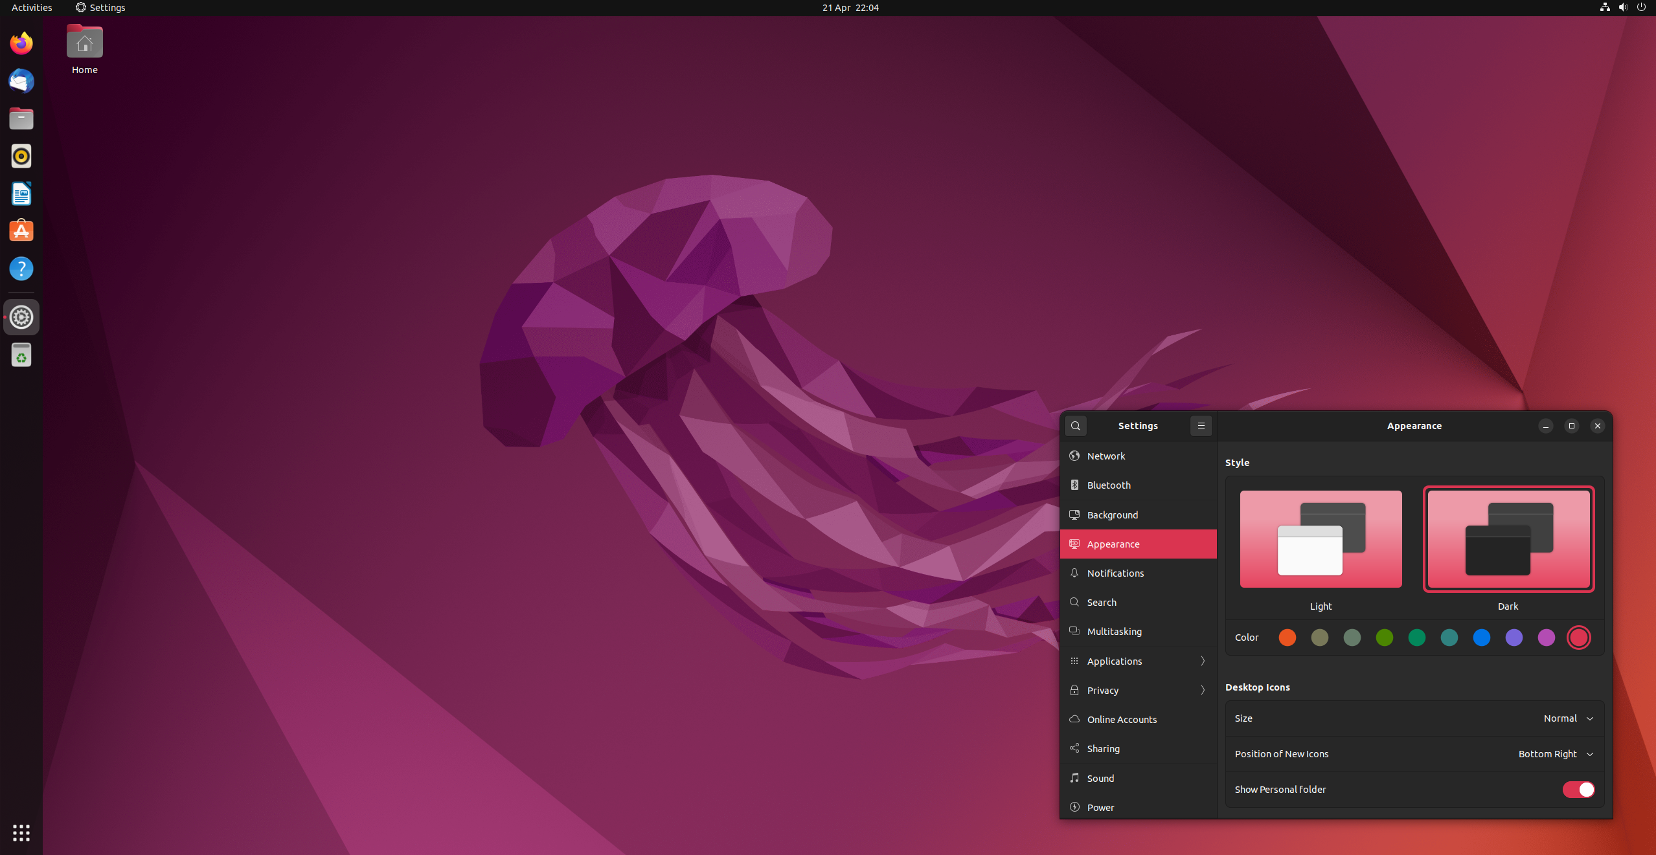Viewport: 1656px width, 855px height.
Task: Expand the Privacy settings section
Action: (1138, 689)
